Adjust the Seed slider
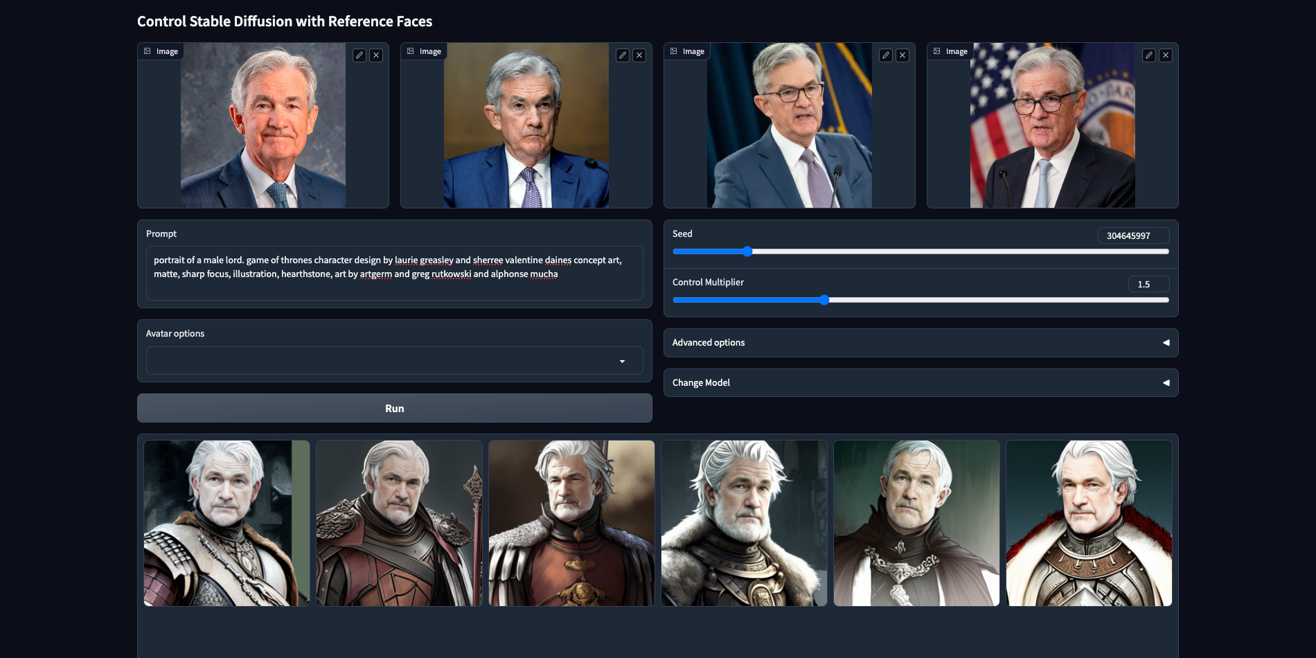The height and width of the screenshot is (658, 1316). (921, 251)
